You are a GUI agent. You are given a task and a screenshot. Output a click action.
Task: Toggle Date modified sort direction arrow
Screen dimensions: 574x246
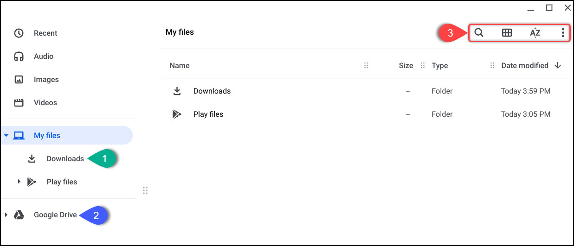[x=558, y=66]
